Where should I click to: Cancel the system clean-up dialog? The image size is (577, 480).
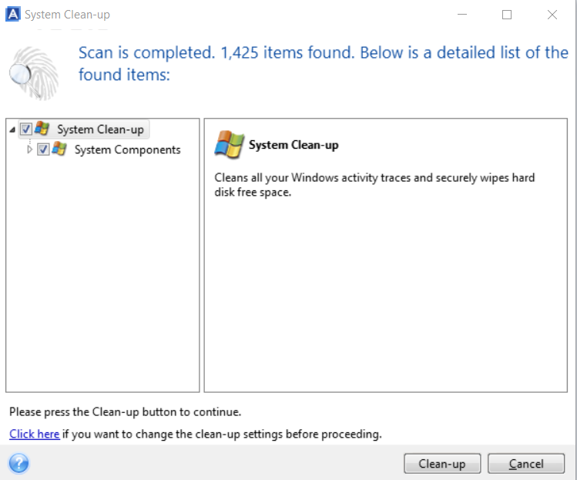[x=526, y=464]
